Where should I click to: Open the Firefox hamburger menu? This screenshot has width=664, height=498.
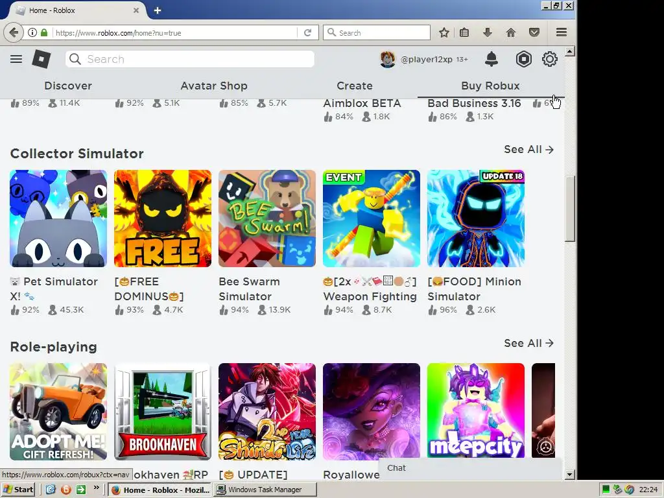(562, 32)
